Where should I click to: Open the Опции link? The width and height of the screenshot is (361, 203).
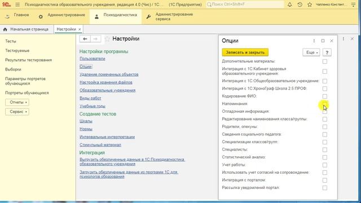tap(86, 67)
